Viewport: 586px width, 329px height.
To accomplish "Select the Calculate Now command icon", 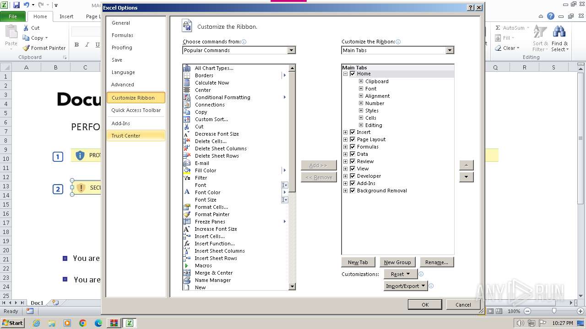I will (187, 83).
